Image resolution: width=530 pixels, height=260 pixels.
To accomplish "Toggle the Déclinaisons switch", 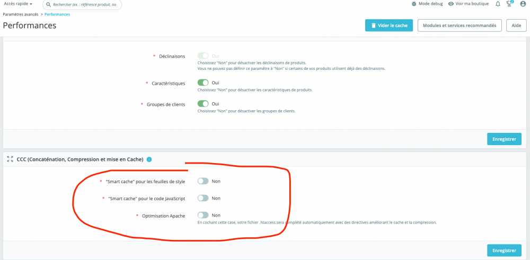I will [x=203, y=56].
